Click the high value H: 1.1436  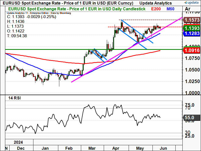(x=16, y=21)
